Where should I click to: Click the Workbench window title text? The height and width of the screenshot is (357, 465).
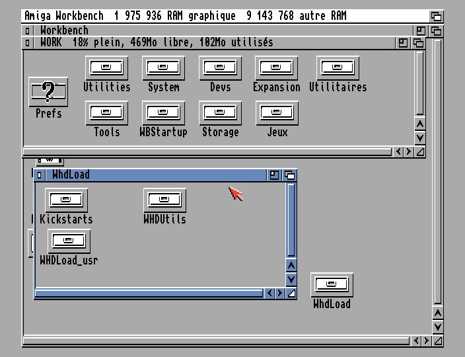(x=64, y=30)
